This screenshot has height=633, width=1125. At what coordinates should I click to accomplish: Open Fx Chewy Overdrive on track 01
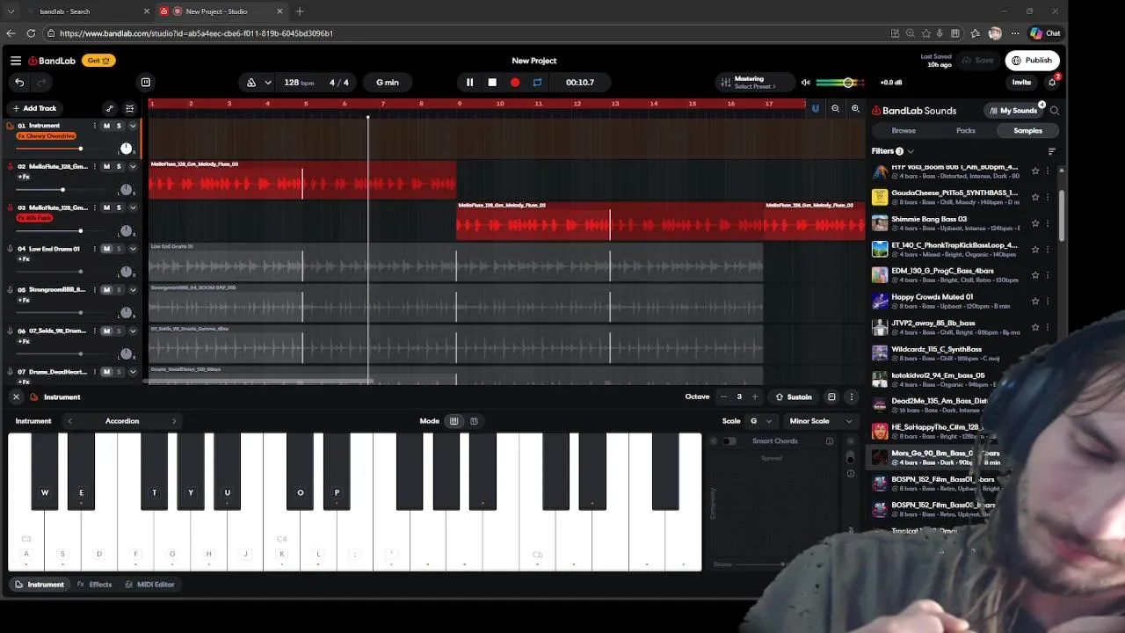coord(47,136)
